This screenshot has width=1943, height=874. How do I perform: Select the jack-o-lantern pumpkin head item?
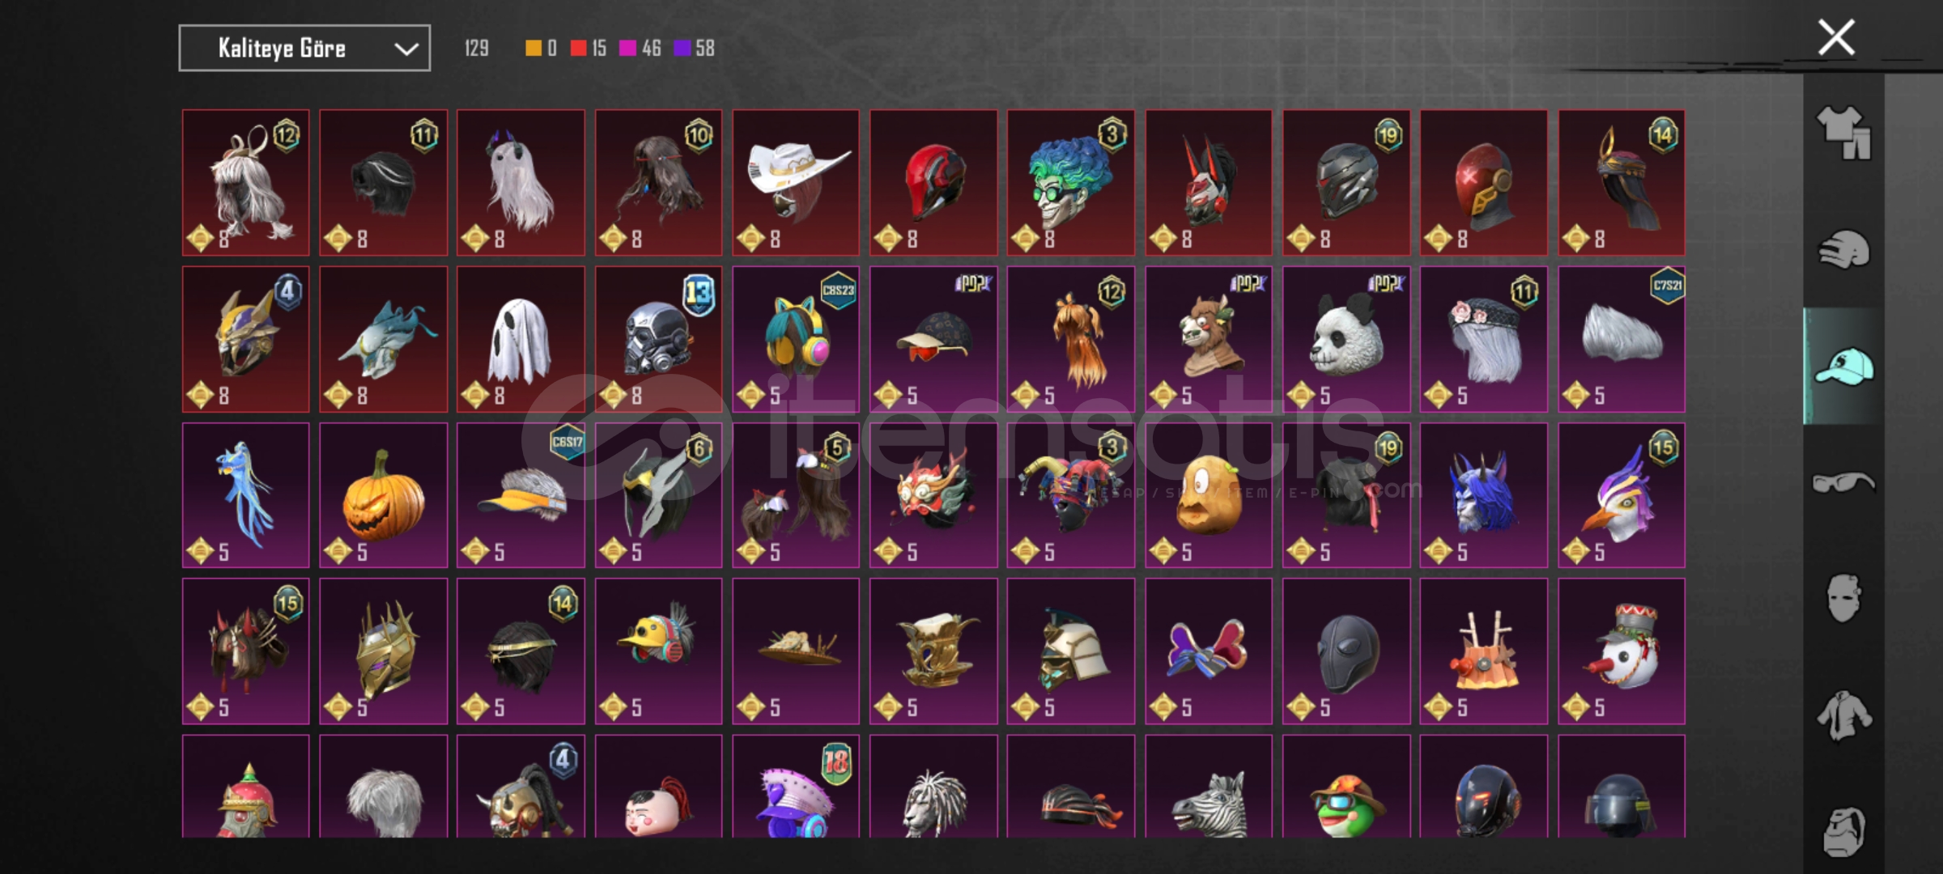[x=383, y=495]
